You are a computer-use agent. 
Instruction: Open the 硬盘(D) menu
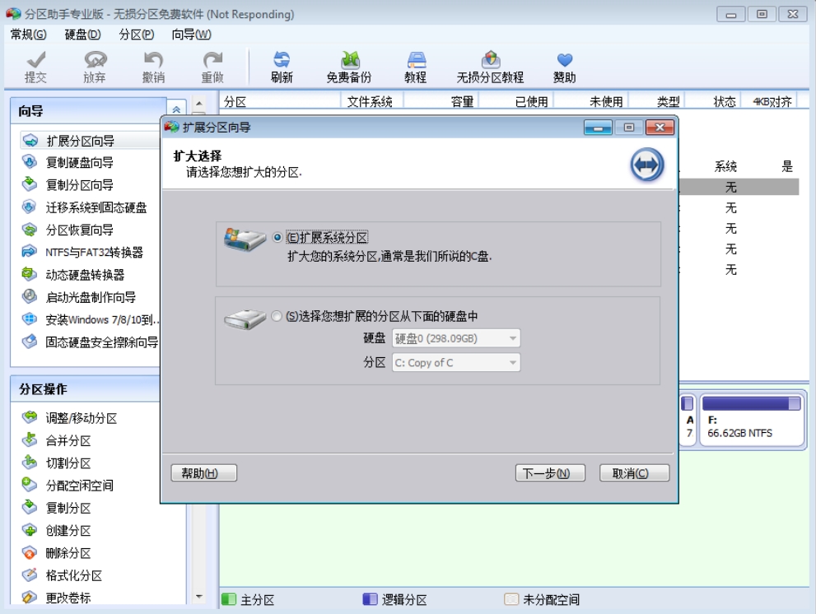tap(82, 35)
